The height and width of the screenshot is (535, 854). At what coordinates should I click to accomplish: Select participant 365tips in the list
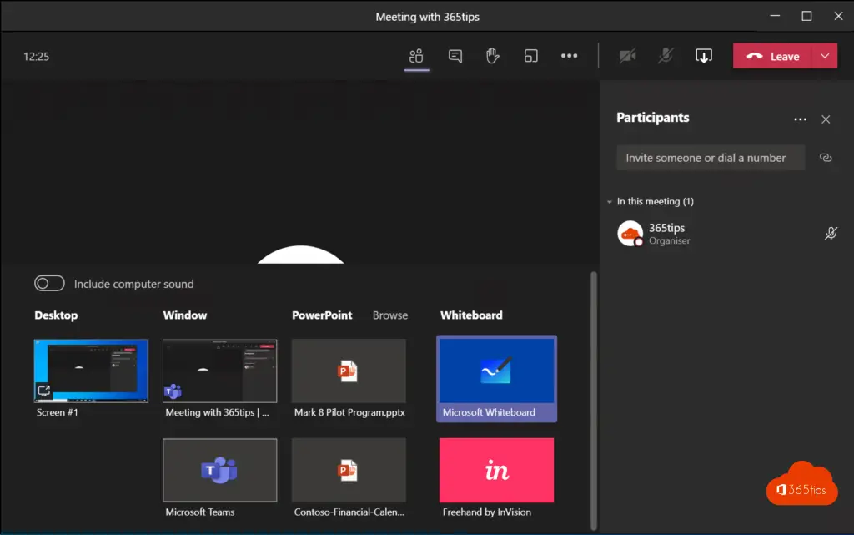(x=726, y=234)
